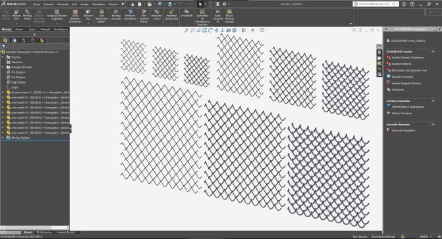Expand the wire mesh<1> (30x30x1) component
This screenshot has height=239, width=442.
coord(3,92)
